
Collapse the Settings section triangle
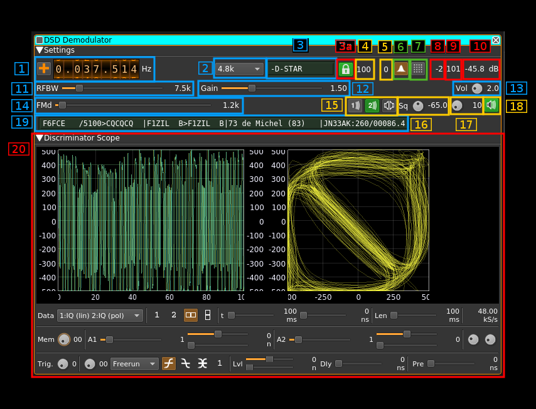pyautogui.click(x=40, y=50)
